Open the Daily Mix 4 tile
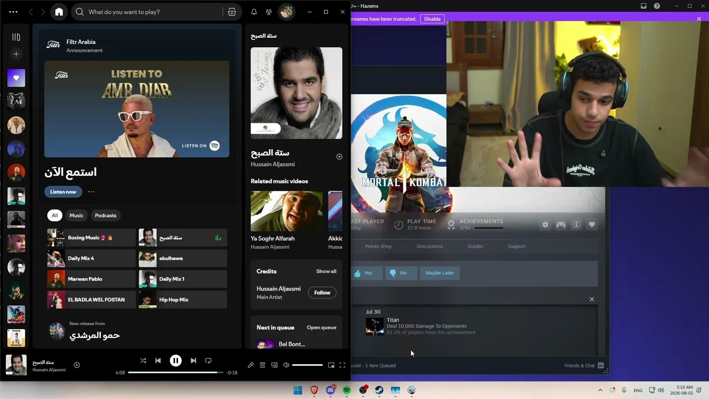 [91, 258]
